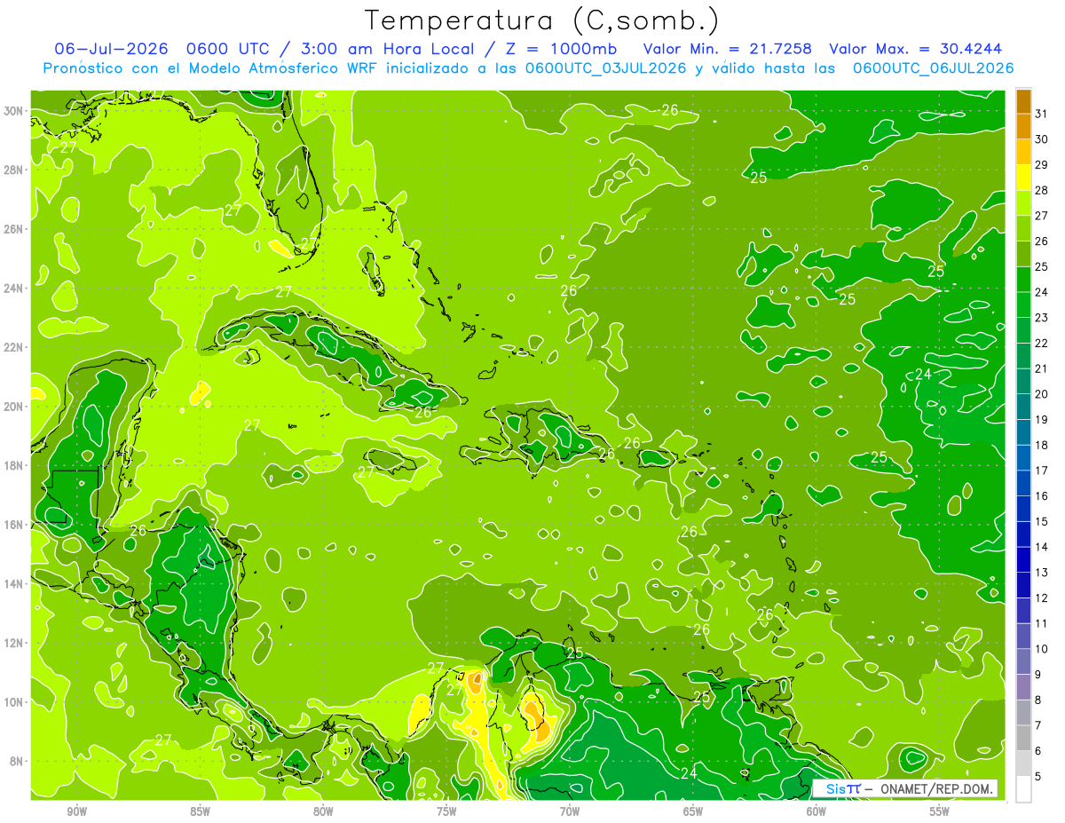This screenshot has height=823, width=1065.
Task: Pick the yellow swatch between 28 and 29
Action: pos(1023,178)
